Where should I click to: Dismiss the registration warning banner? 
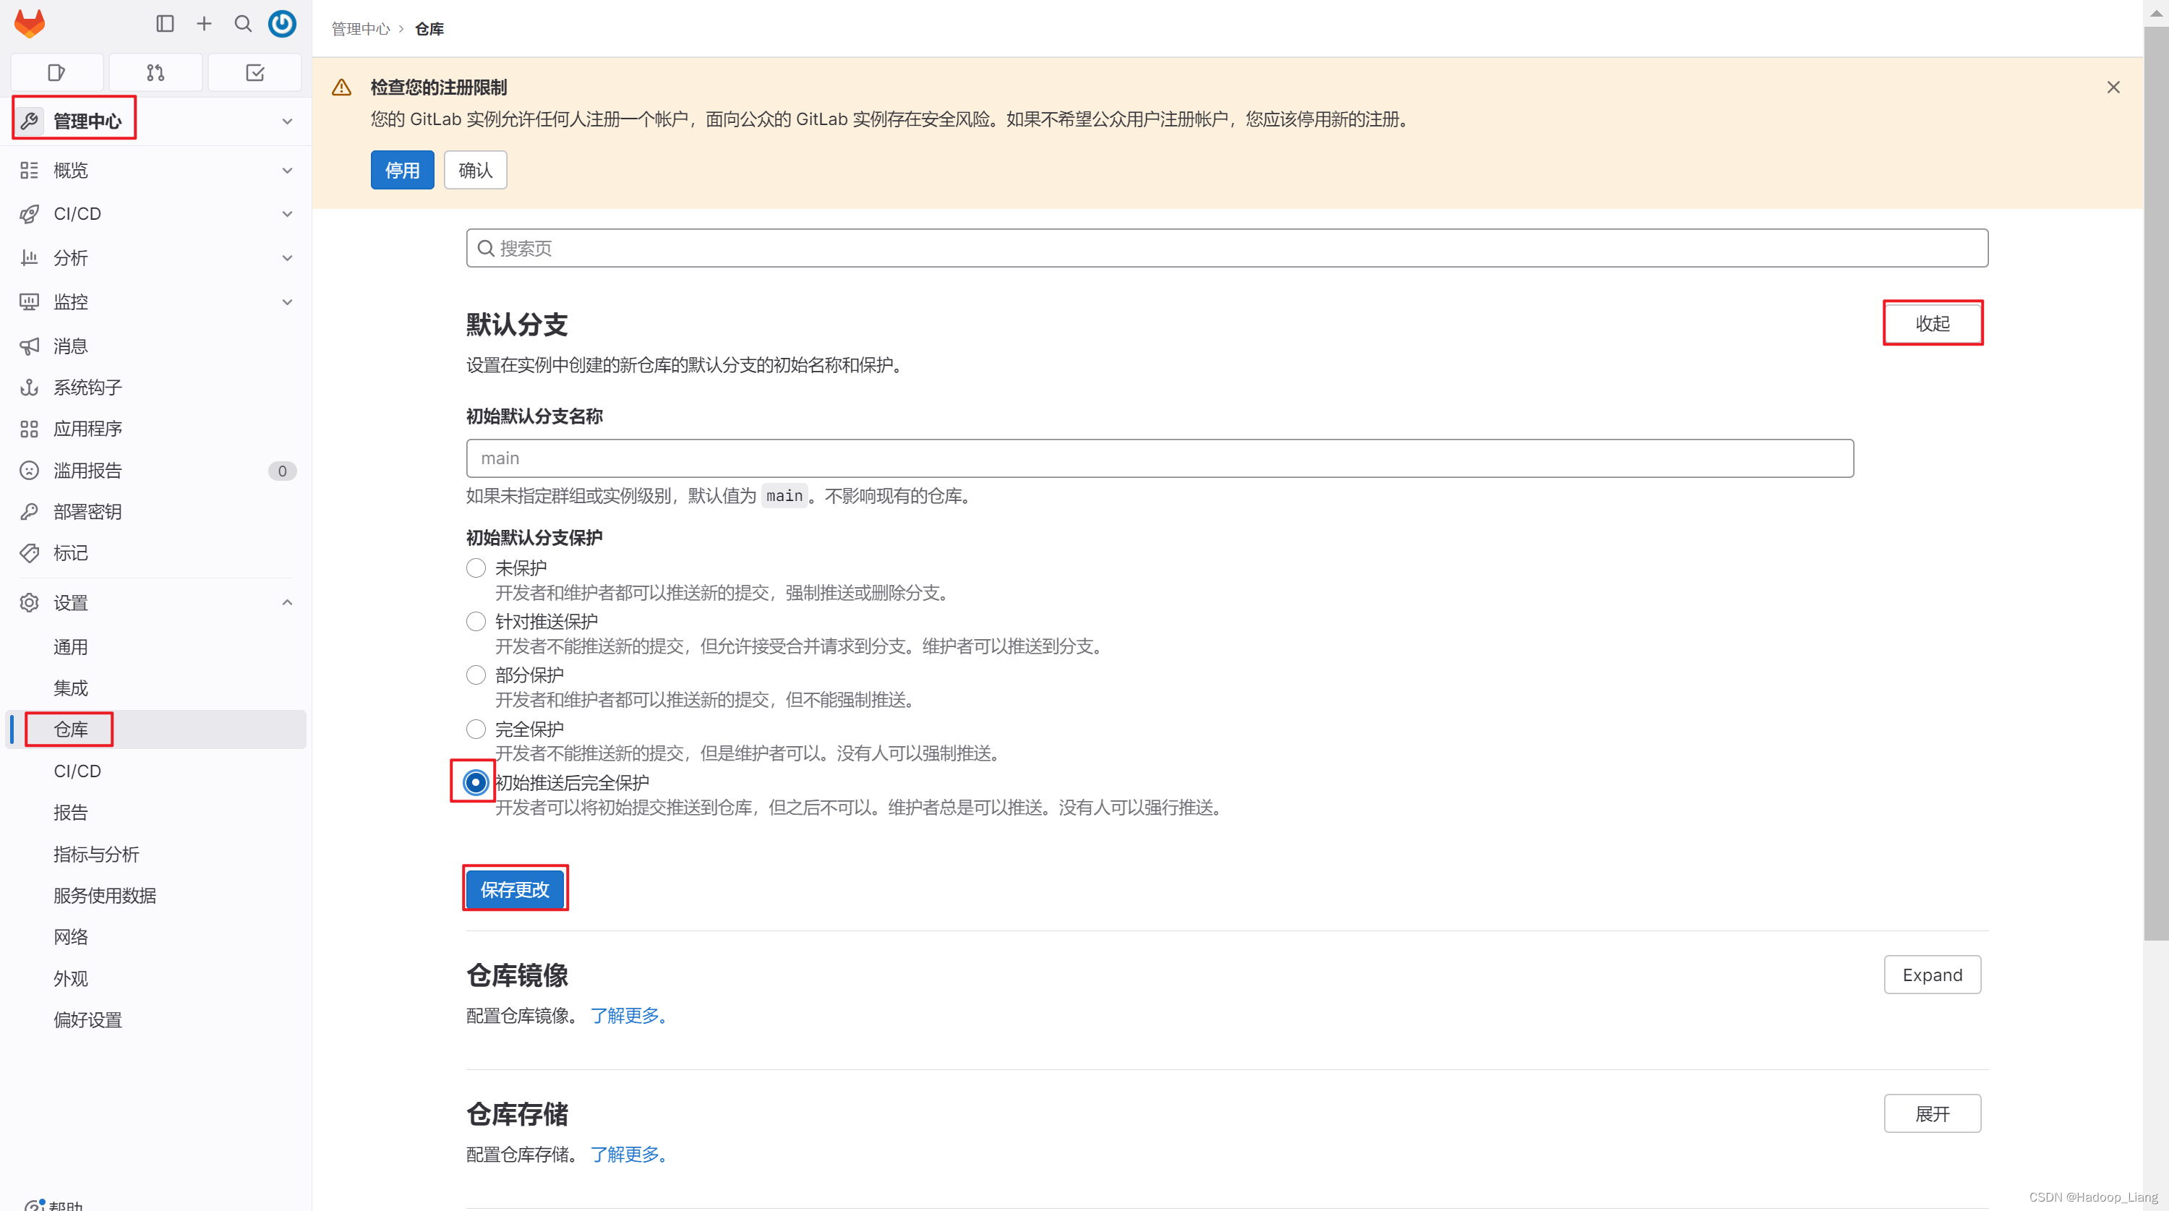[x=2113, y=87]
